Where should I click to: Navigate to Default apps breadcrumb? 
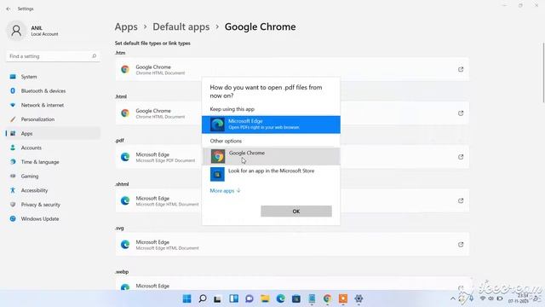point(181,26)
